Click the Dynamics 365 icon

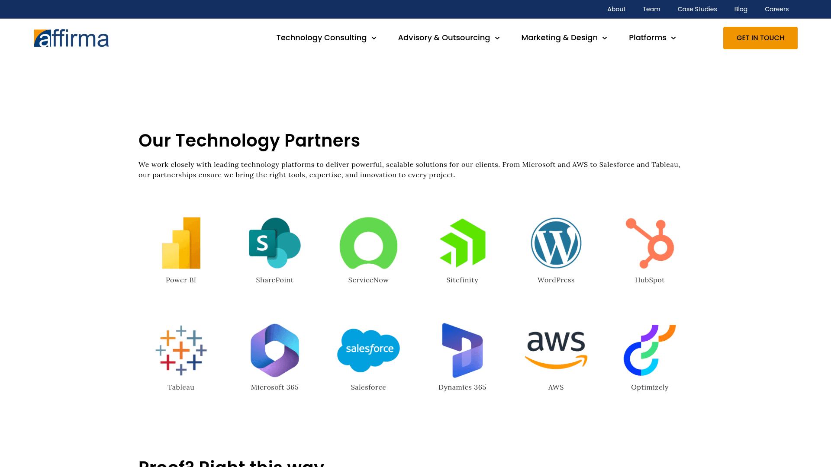[x=462, y=350]
